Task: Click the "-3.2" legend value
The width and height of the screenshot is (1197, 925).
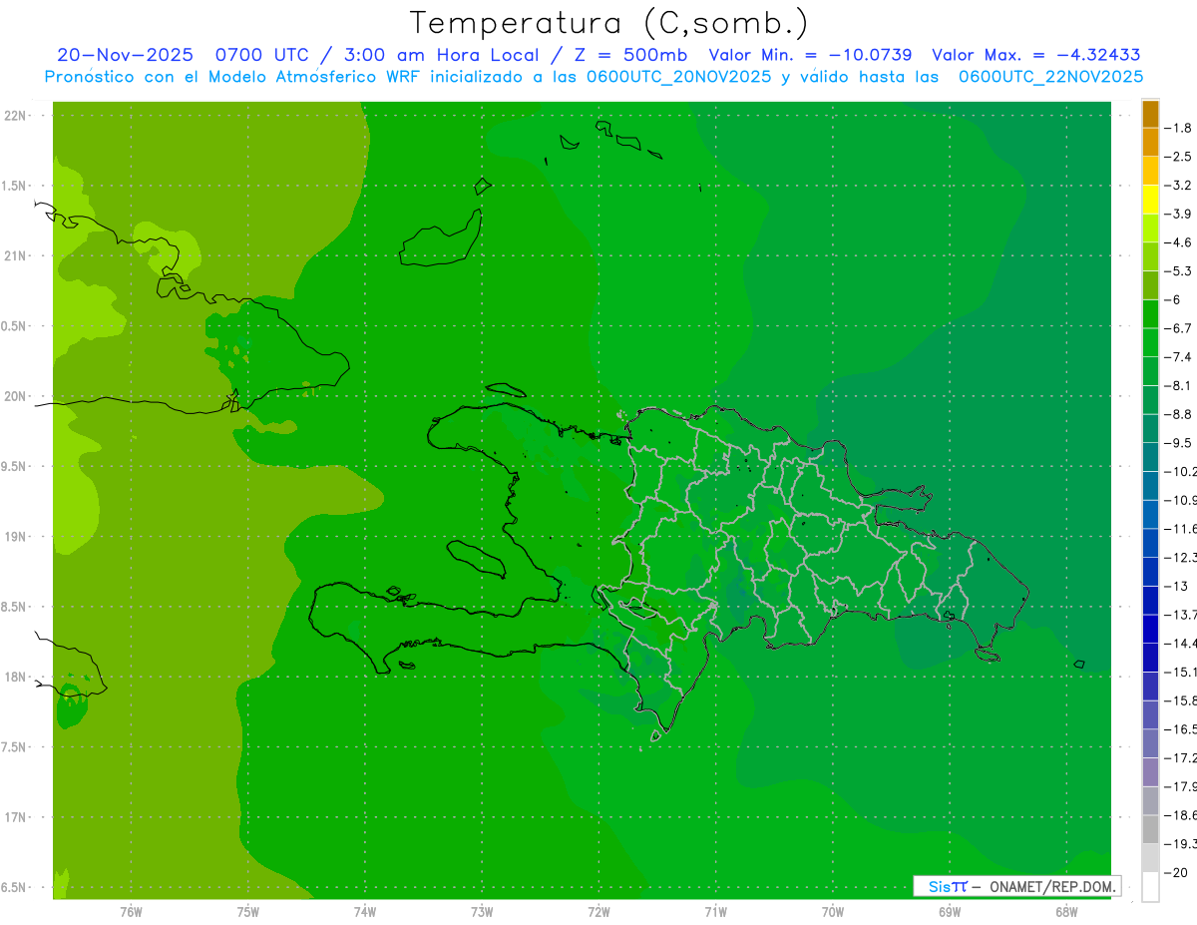Action: [x=1178, y=186]
